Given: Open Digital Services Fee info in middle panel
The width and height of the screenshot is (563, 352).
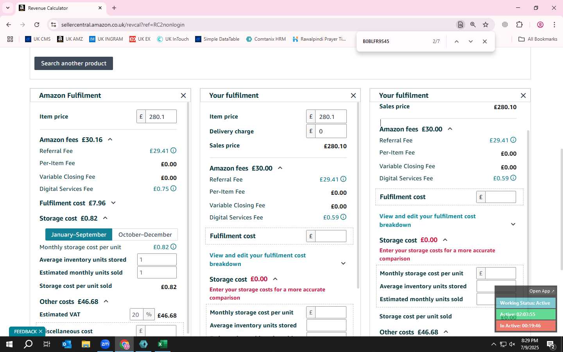Looking at the screenshot, I should [343, 217].
